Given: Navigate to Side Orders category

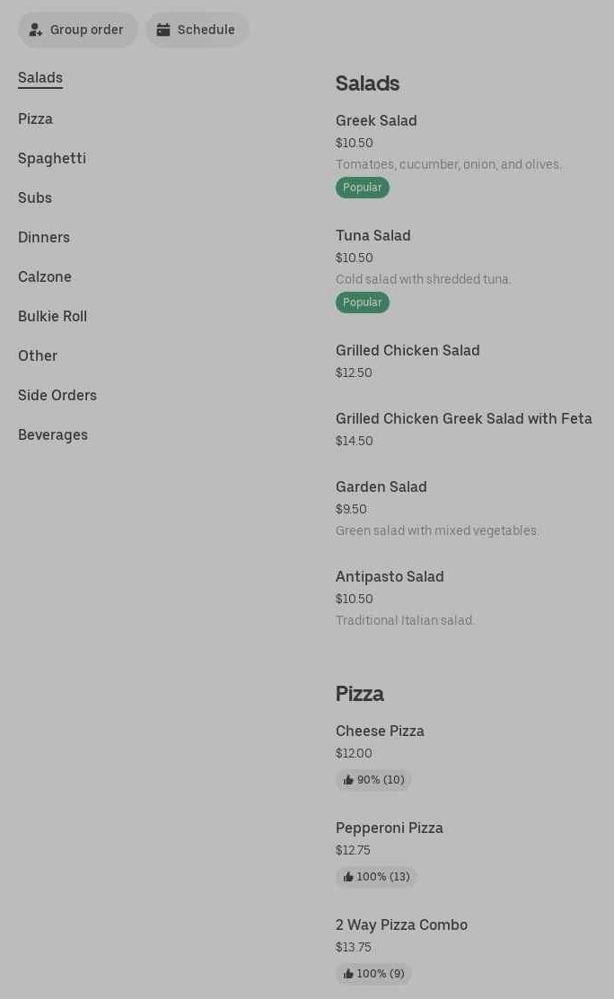Looking at the screenshot, I should (x=57, y=396).
